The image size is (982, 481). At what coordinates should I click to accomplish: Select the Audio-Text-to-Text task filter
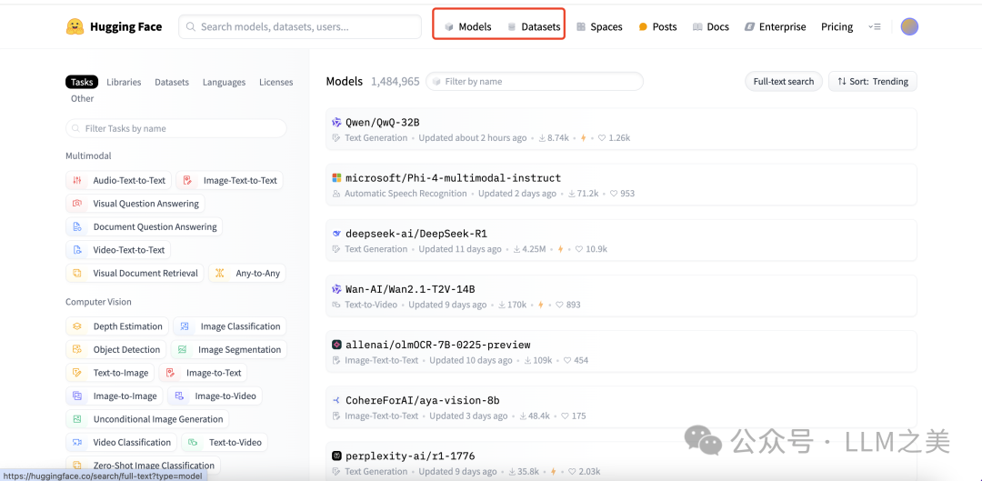118,180
